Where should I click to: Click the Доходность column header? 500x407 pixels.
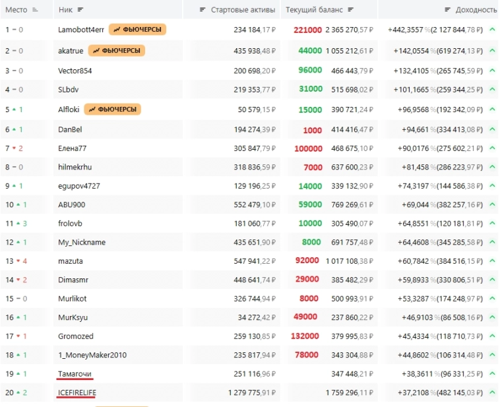pyautogui.click(x=476, y=10)
